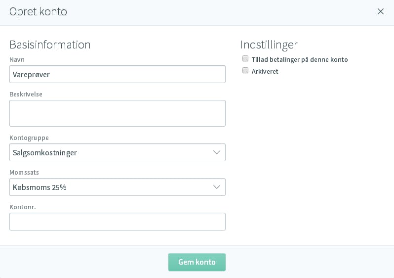
Task: Expand the chevron arrow beside Salgsomkostninger
Action: 217,152
